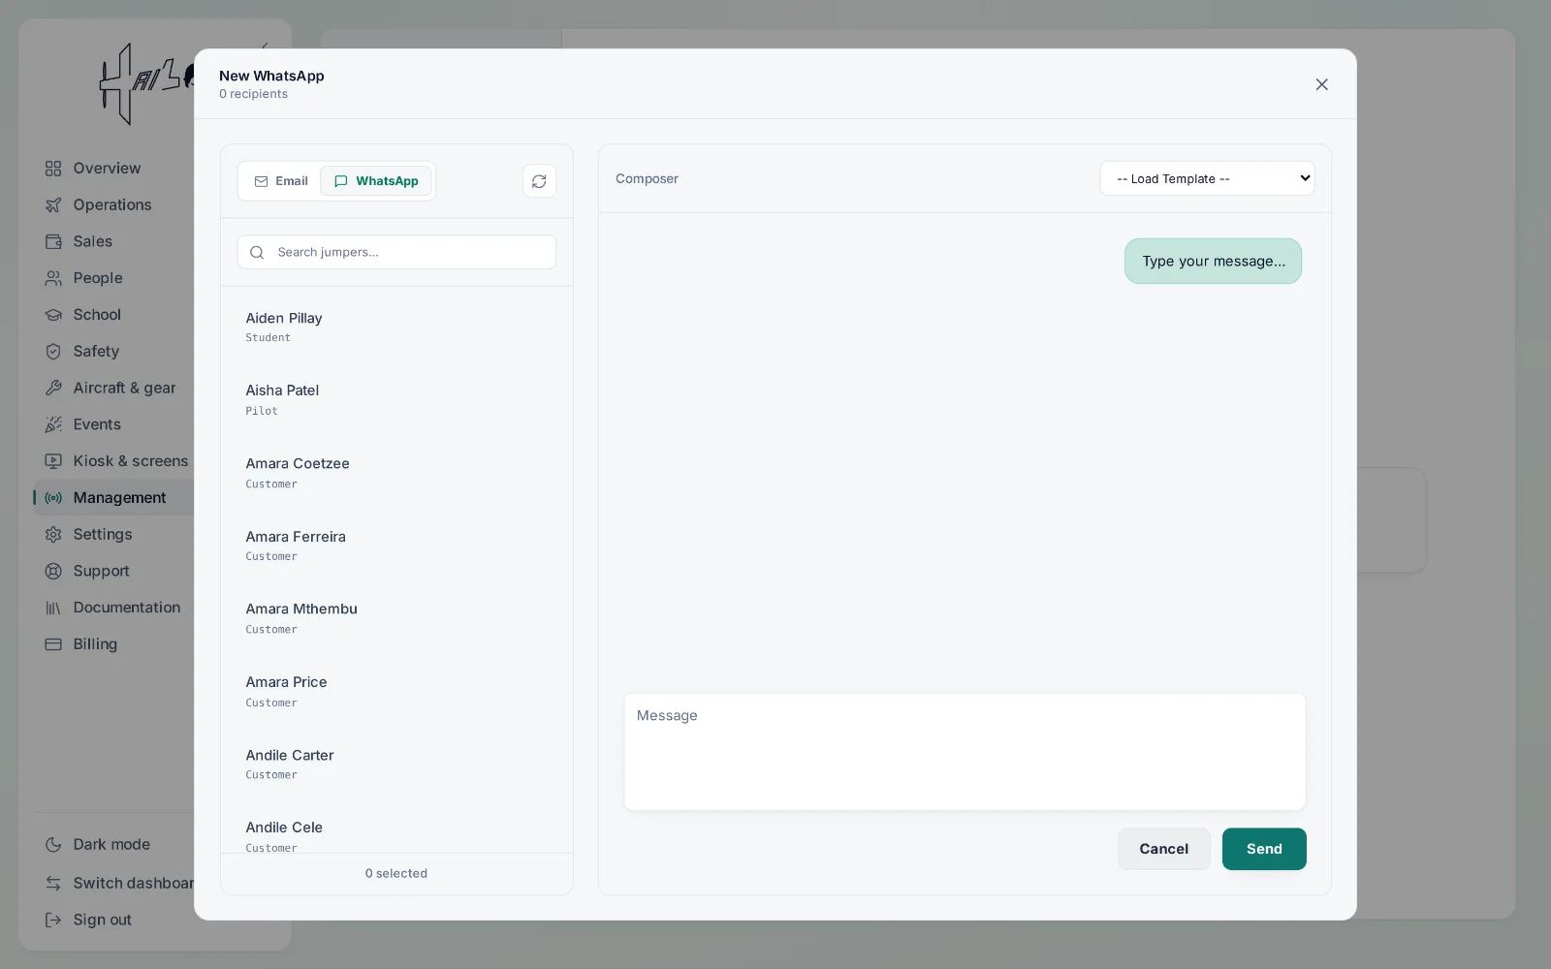Select the WhatsApp tab

pyautogui.click(x=376, y=181)
